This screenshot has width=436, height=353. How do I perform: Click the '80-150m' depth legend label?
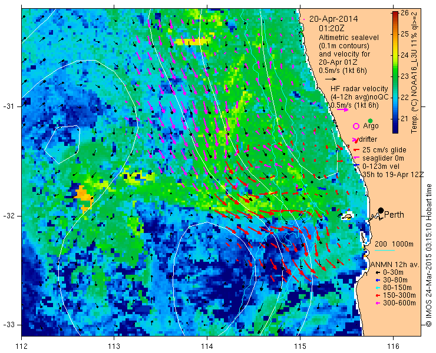(397, 288)
